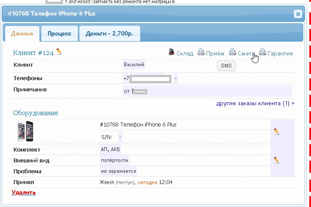This screenshot has width=311, height=207.
Task: Click the pencil icon beside Клиент #124
Action: (59, 52)
